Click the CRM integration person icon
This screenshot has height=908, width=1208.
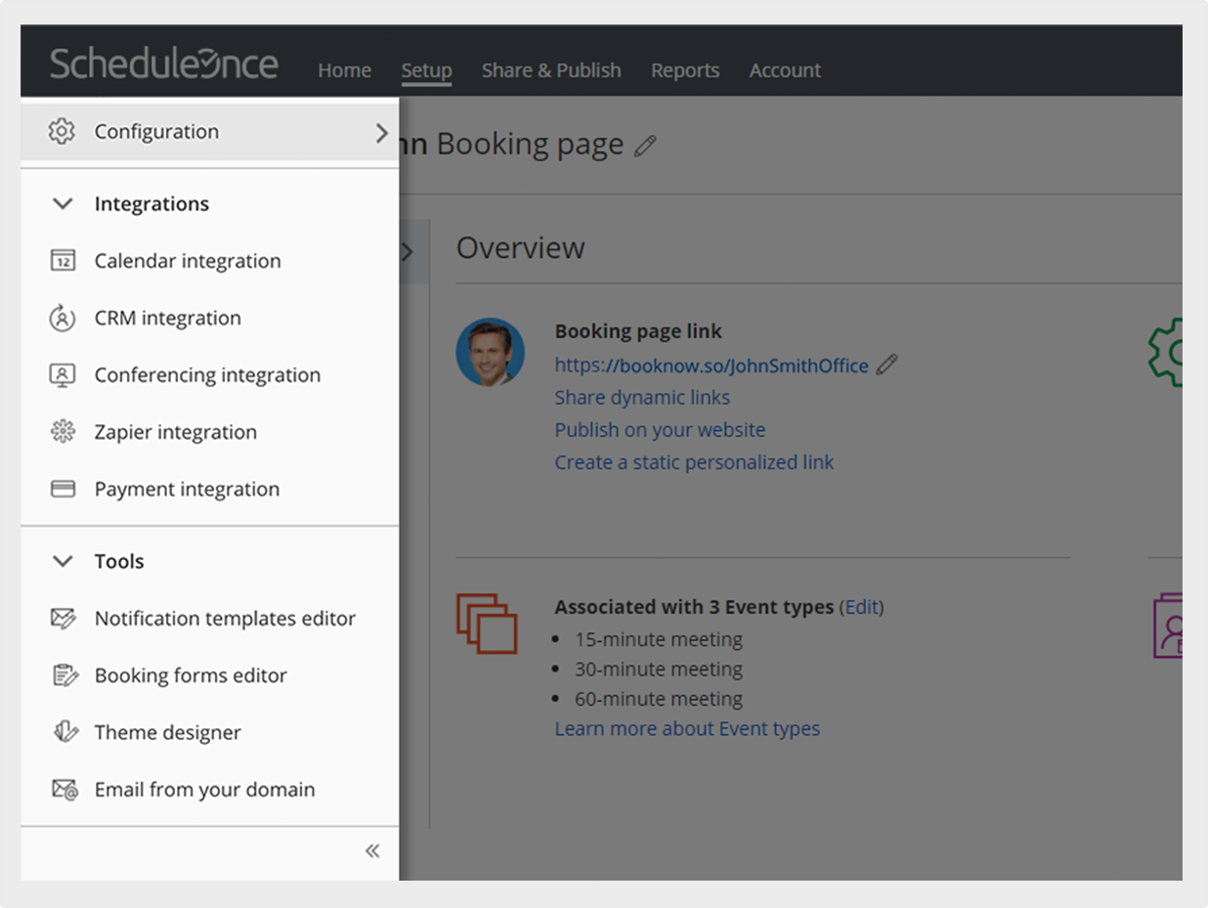63,318
